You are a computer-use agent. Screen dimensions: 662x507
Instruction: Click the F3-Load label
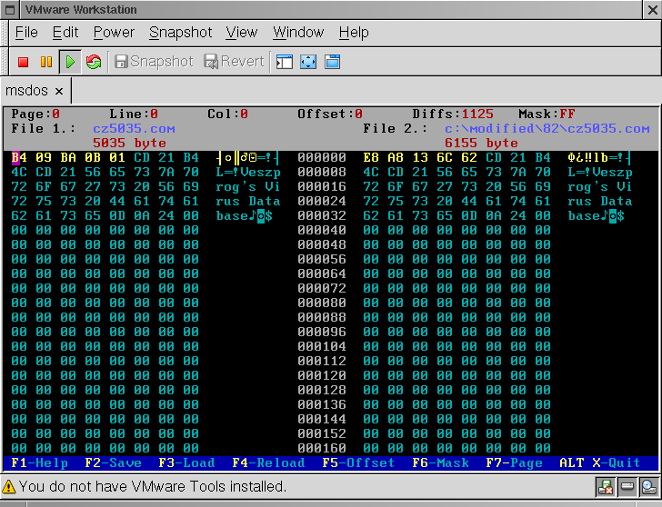[186, 463]
